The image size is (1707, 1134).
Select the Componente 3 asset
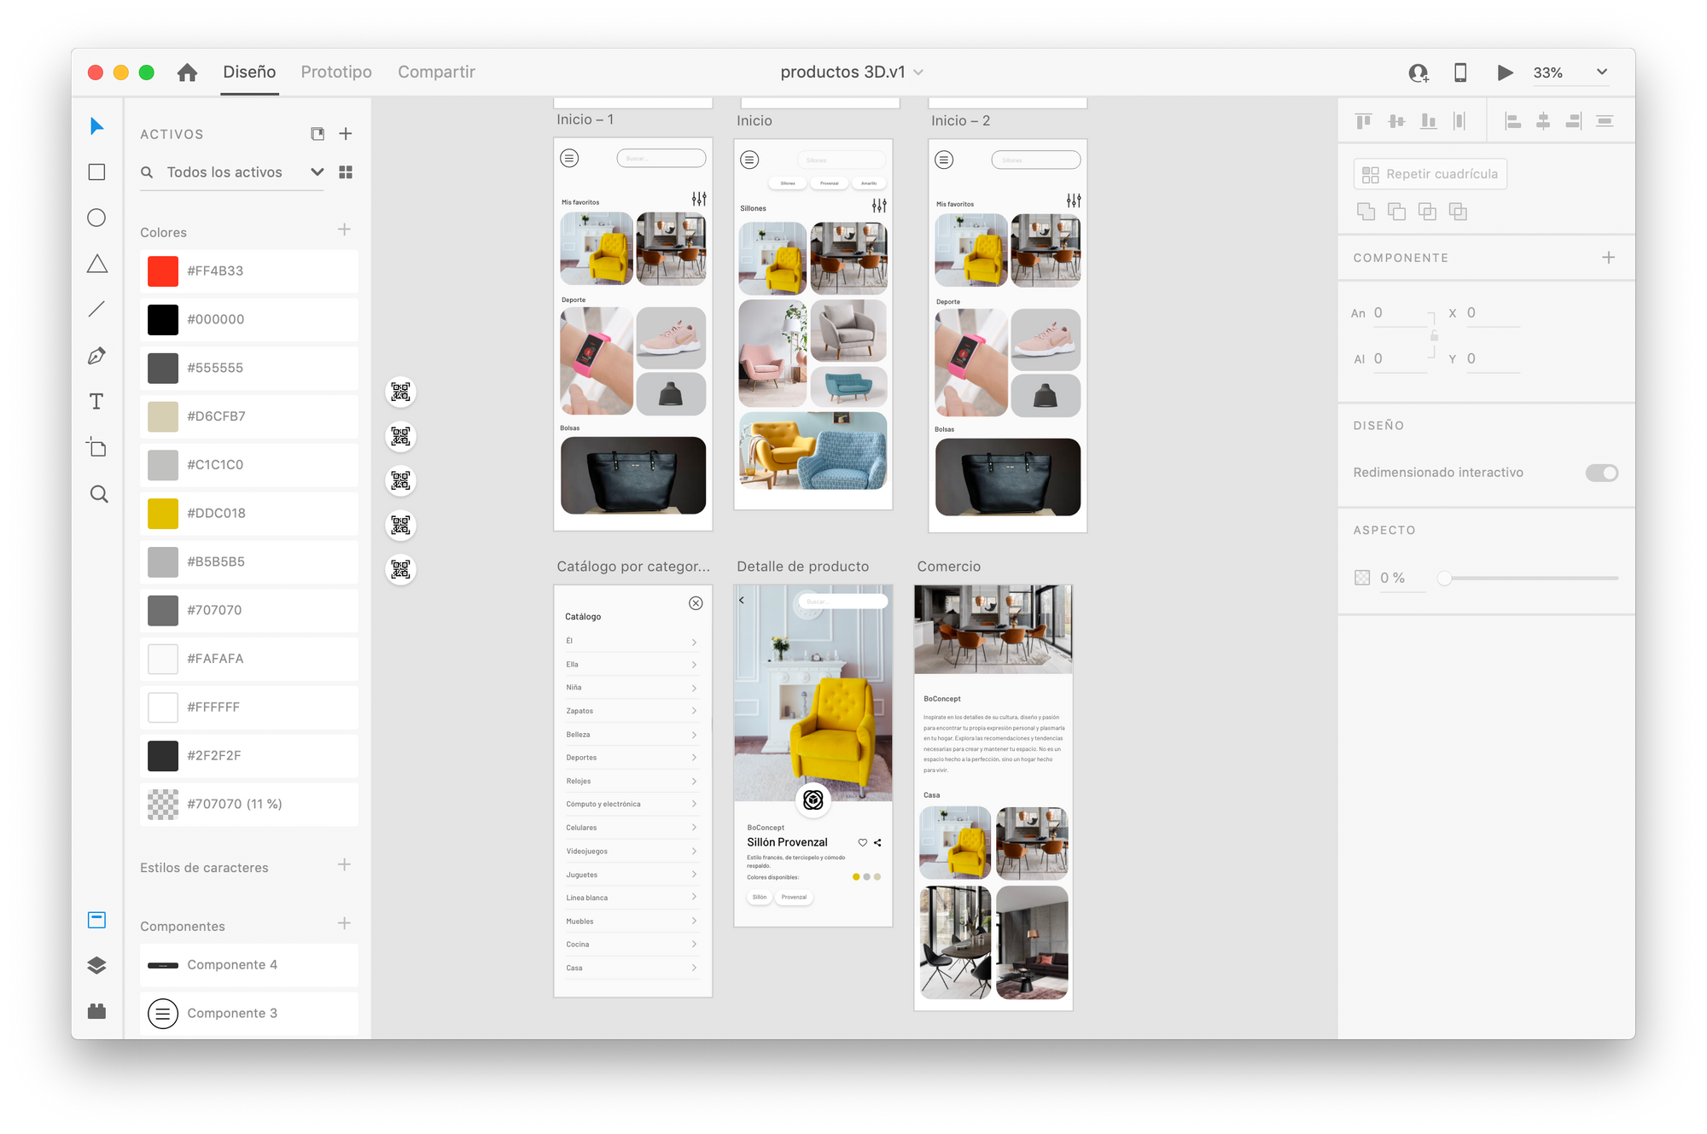coord(249,1014)
